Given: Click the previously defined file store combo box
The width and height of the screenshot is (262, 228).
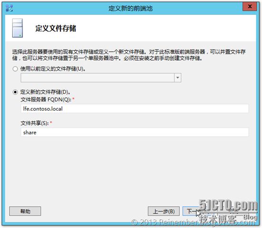Looking at the screenshot, I should (101, 77).
